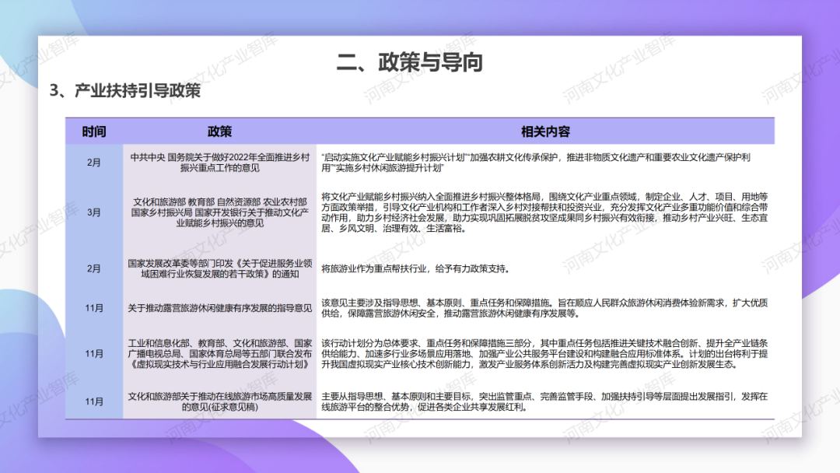
Task: Click the "政策" table header cell
Action: tap(221, 131)
